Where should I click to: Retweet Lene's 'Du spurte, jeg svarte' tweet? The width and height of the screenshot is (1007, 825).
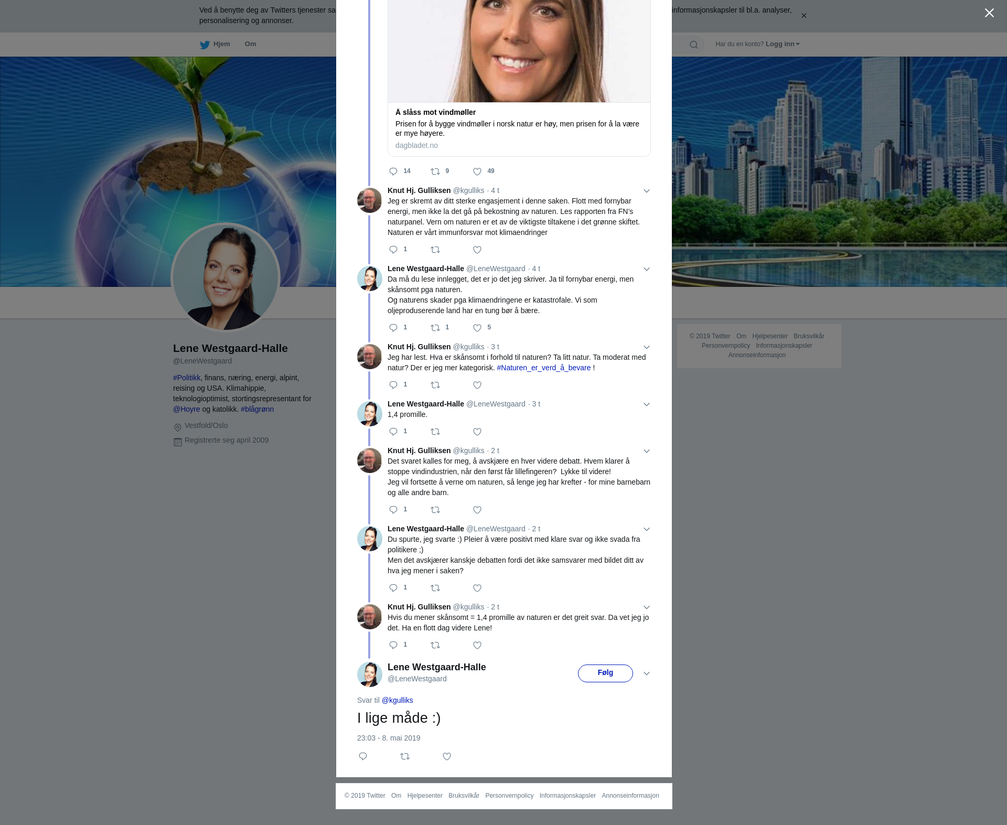coord(435,588)
